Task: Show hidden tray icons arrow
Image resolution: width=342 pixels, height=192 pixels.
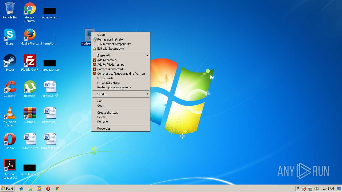Action: click(298, 189)
